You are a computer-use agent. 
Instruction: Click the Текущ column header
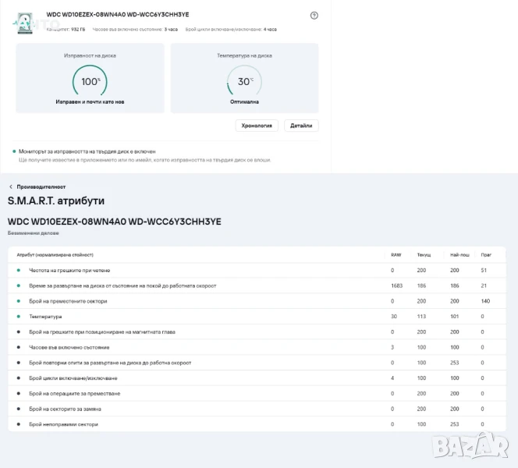point(424,255)
